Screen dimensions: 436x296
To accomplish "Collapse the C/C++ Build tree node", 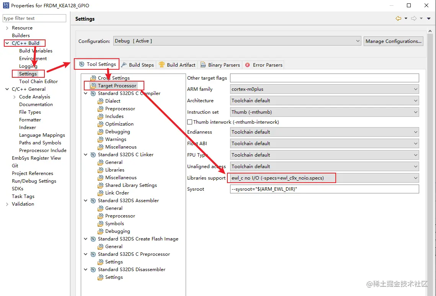I will [x=7, y=43].
